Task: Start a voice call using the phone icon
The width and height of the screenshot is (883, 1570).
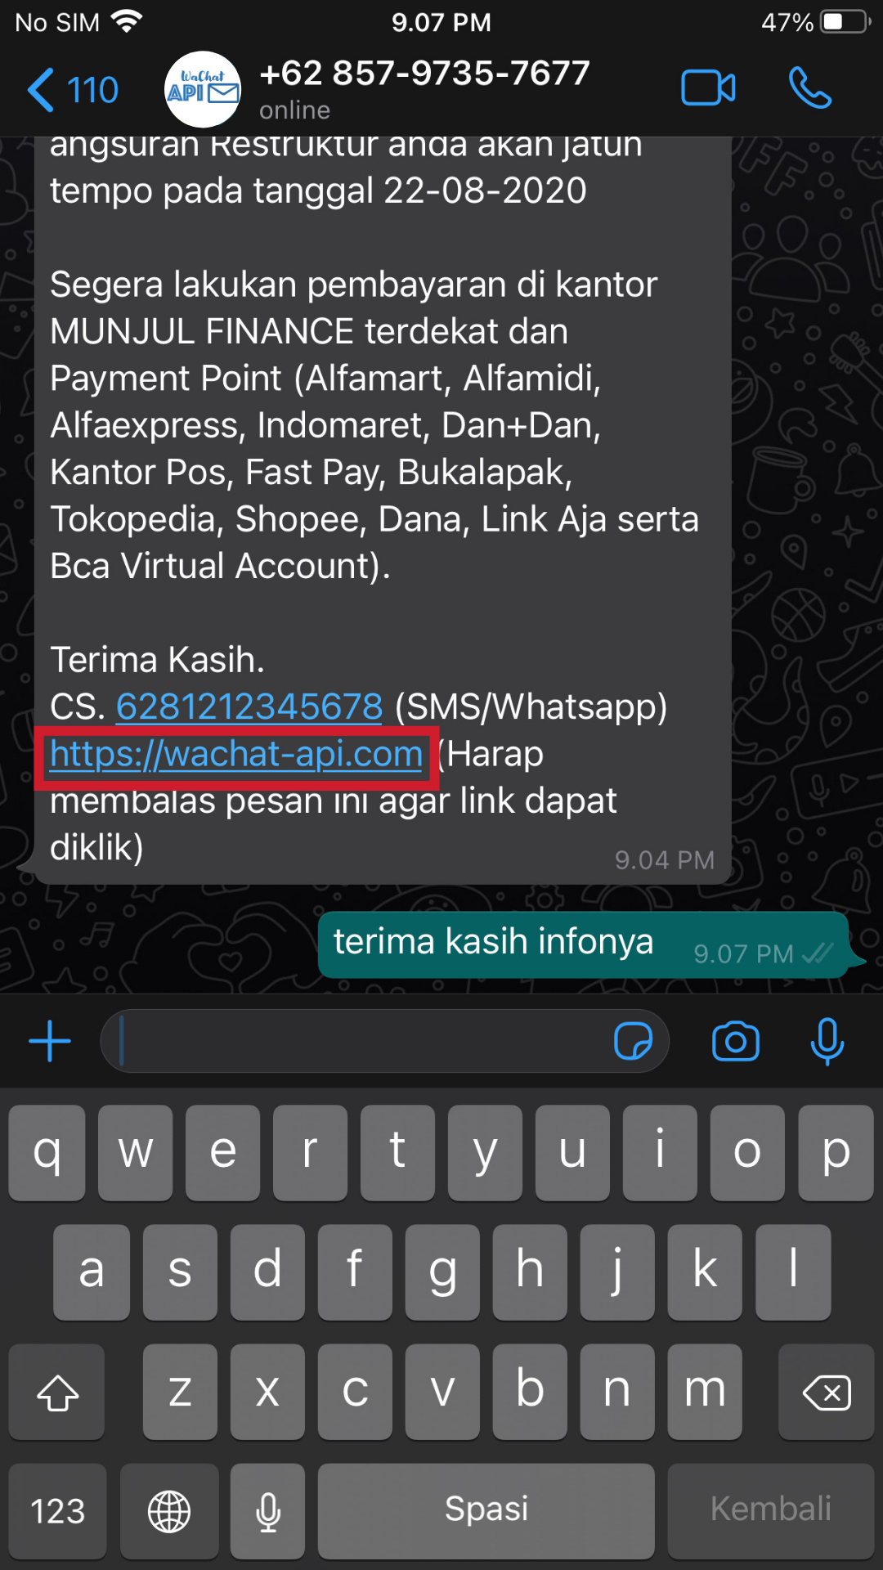Action: (x=809, y=88)
